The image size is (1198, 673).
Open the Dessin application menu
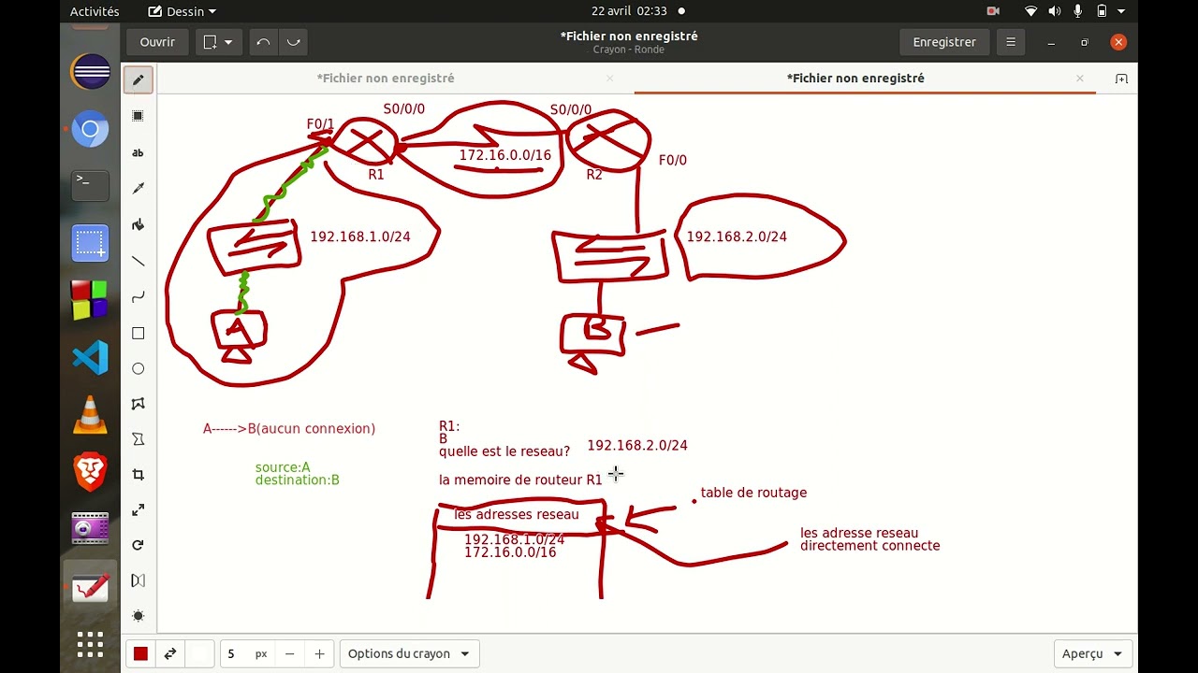183,11
